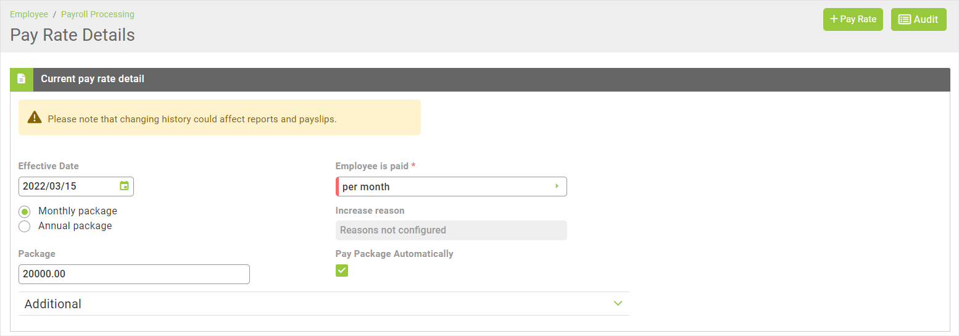The image size is (959, 336).
Task: Open the calendar picker for Effective Date
Action: (x=124, y=186)
